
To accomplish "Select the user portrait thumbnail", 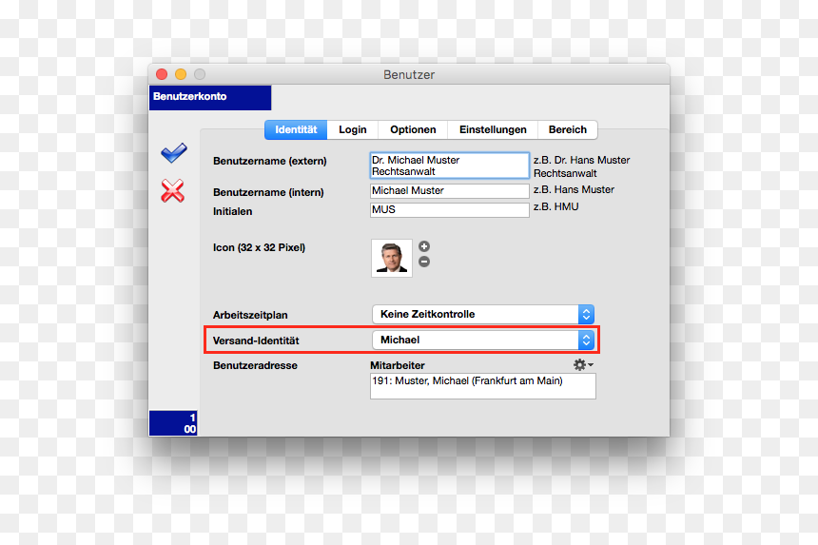I will click(x=392, y=258).
